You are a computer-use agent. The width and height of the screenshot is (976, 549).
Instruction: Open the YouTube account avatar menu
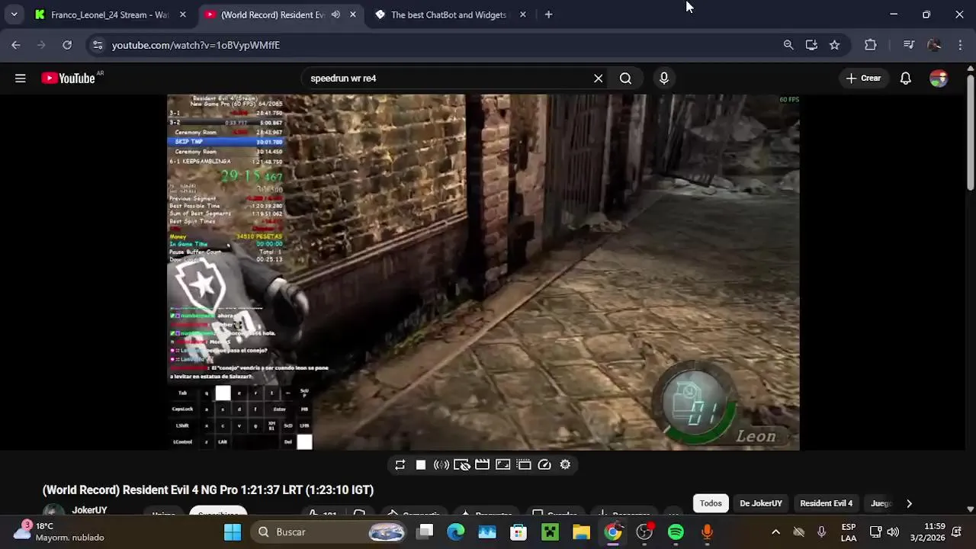(939, 78)
